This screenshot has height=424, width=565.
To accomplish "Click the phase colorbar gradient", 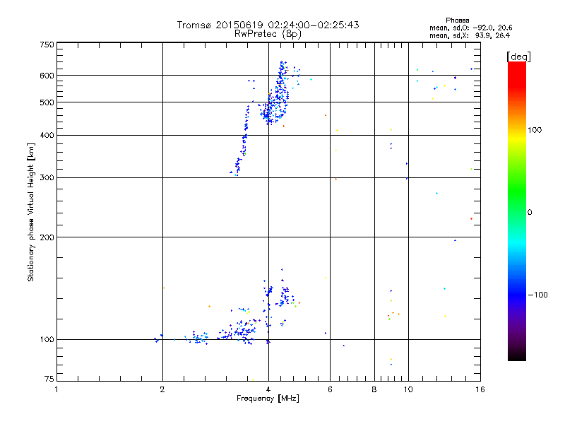I will (x=517, y=211).
